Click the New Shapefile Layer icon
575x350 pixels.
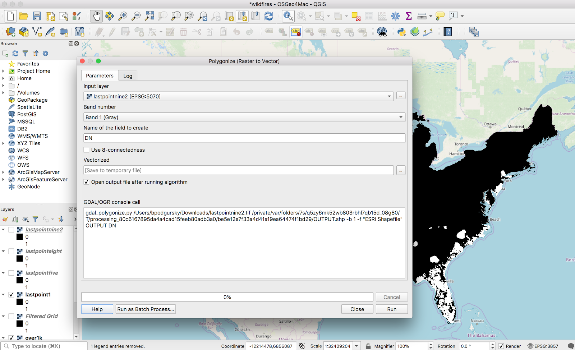point(37,32)
